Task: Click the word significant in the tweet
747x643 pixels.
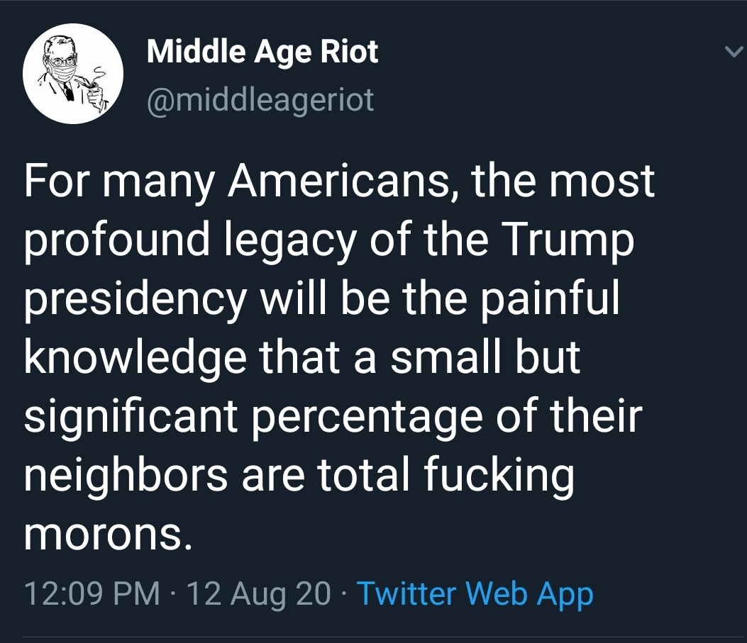Action: click(x=131, y=417)
